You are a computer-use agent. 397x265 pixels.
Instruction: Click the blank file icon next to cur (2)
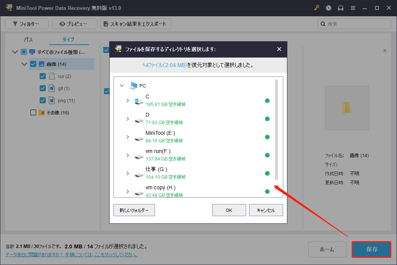pyautogui.click(x=52, y=76)
